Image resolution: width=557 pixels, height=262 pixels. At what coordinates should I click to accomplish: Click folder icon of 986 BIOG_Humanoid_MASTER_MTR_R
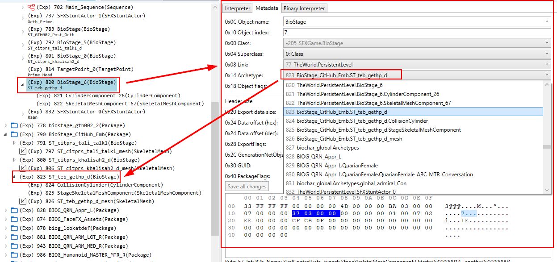pos(14,255)
